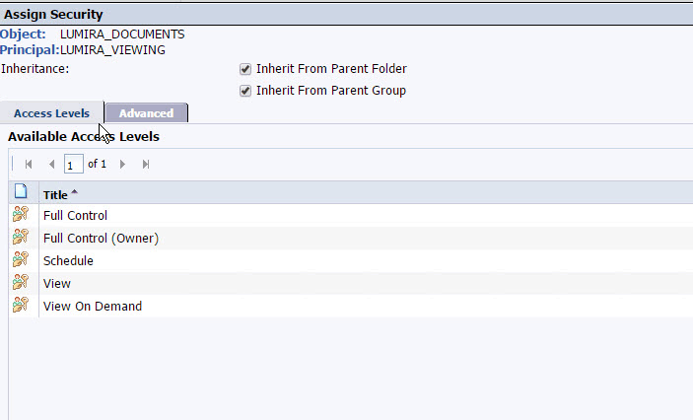Select the Full Control access level
Viewport: 693px width, 420px height.
(x=75, y=215)
